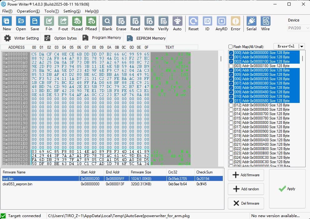
Task: Click the AnyRD icon
Action: [x=222, y=21]
